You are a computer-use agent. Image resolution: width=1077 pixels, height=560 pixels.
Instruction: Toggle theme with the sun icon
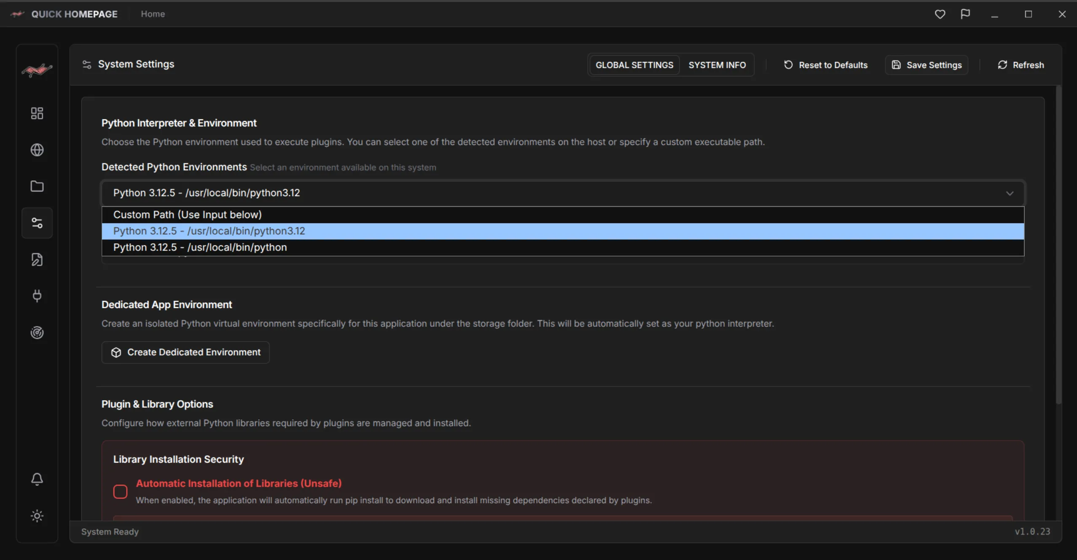37,516
